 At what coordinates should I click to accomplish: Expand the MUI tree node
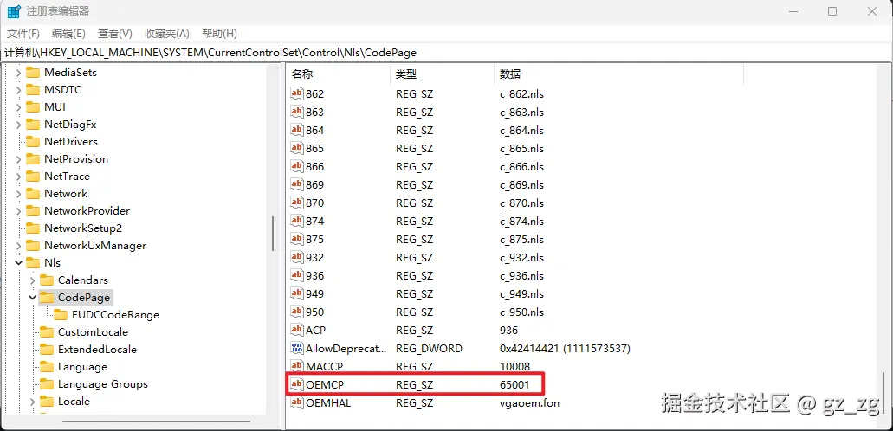pyautogui.click(x=19, y=107)
